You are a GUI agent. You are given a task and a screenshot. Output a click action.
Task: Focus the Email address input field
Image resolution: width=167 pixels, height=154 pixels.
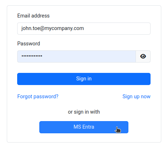click(x=84, y=29)
